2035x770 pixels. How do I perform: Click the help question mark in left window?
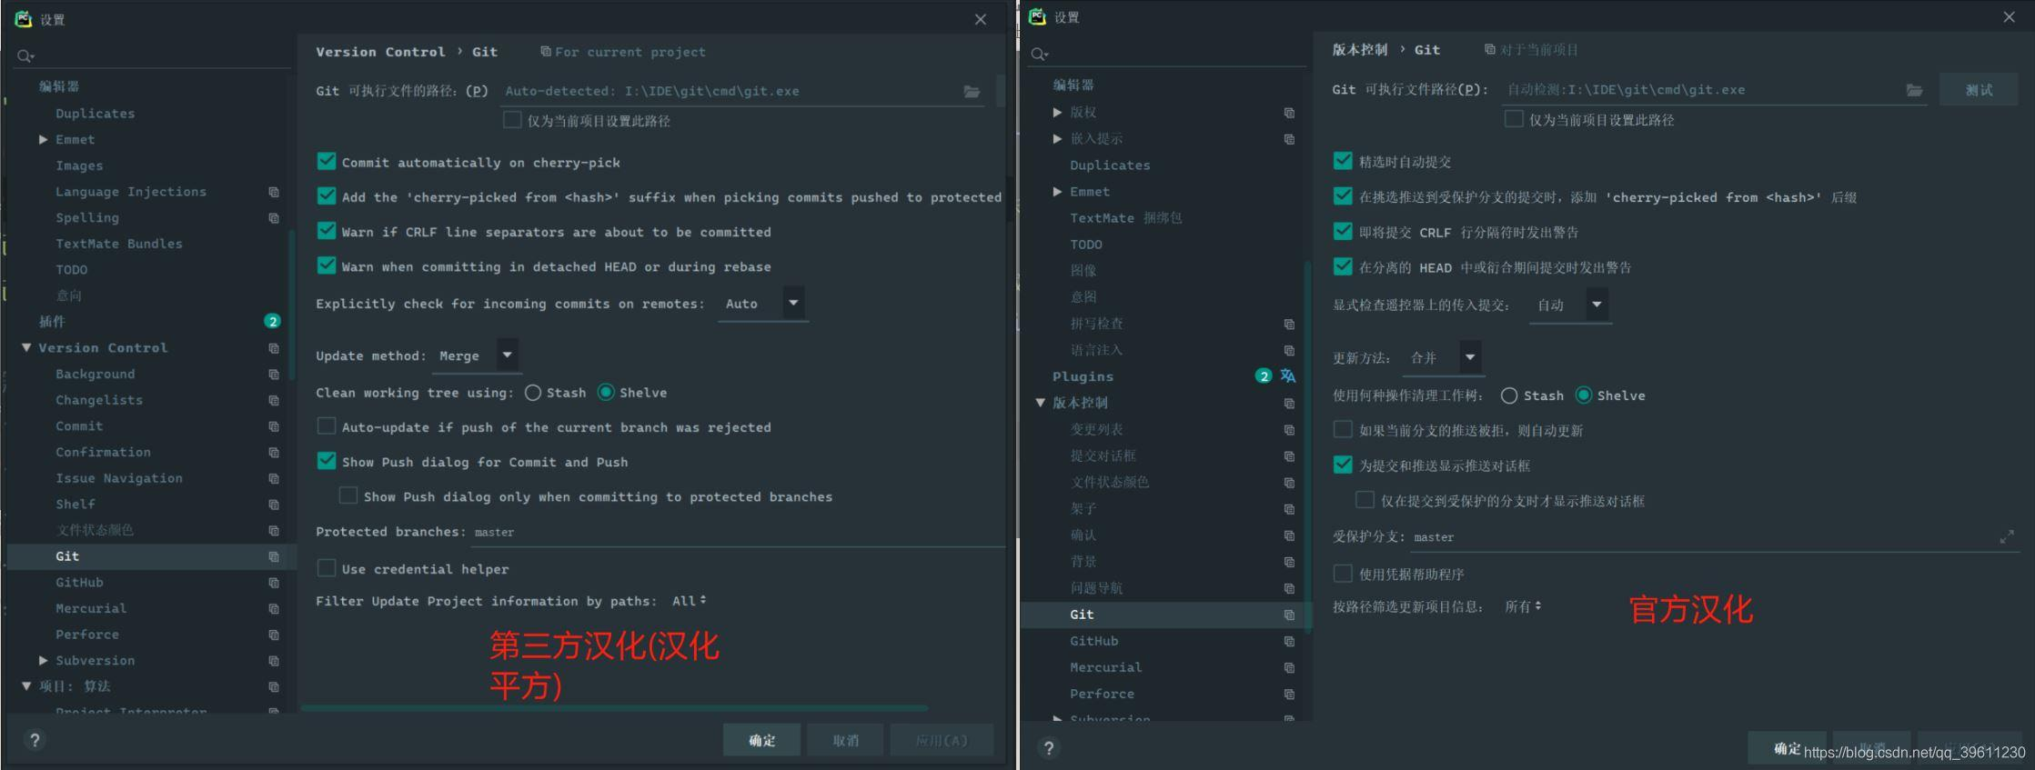point(35,740)
